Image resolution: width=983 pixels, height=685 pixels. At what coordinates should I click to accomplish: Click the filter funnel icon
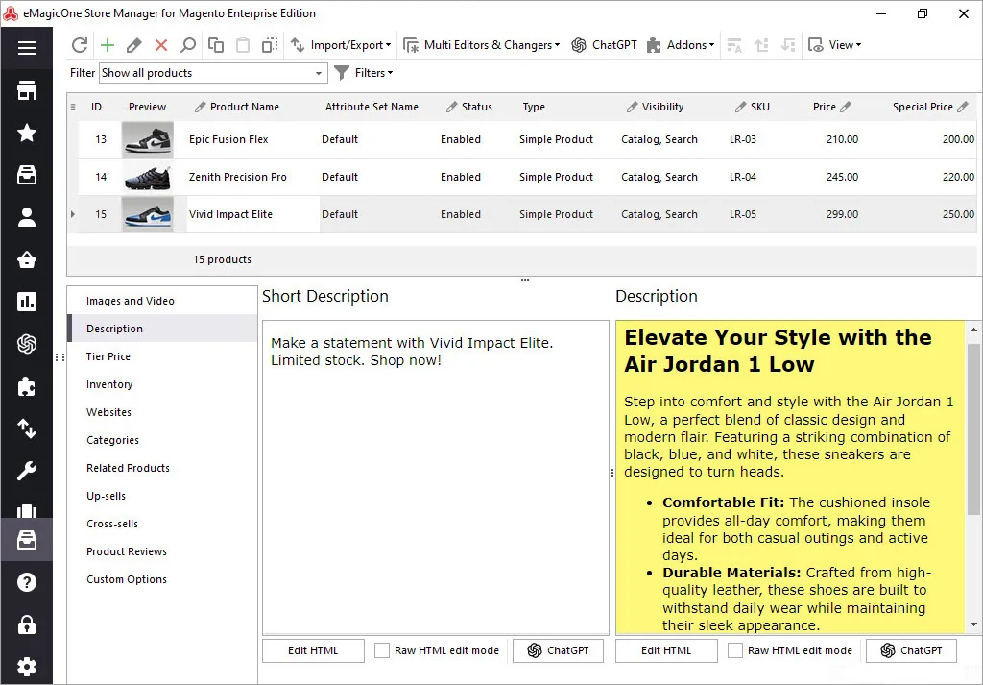(341, 73)
